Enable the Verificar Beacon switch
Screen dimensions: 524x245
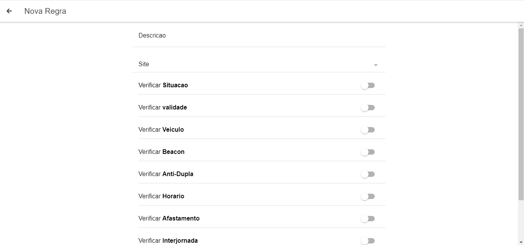coord(367,152)
